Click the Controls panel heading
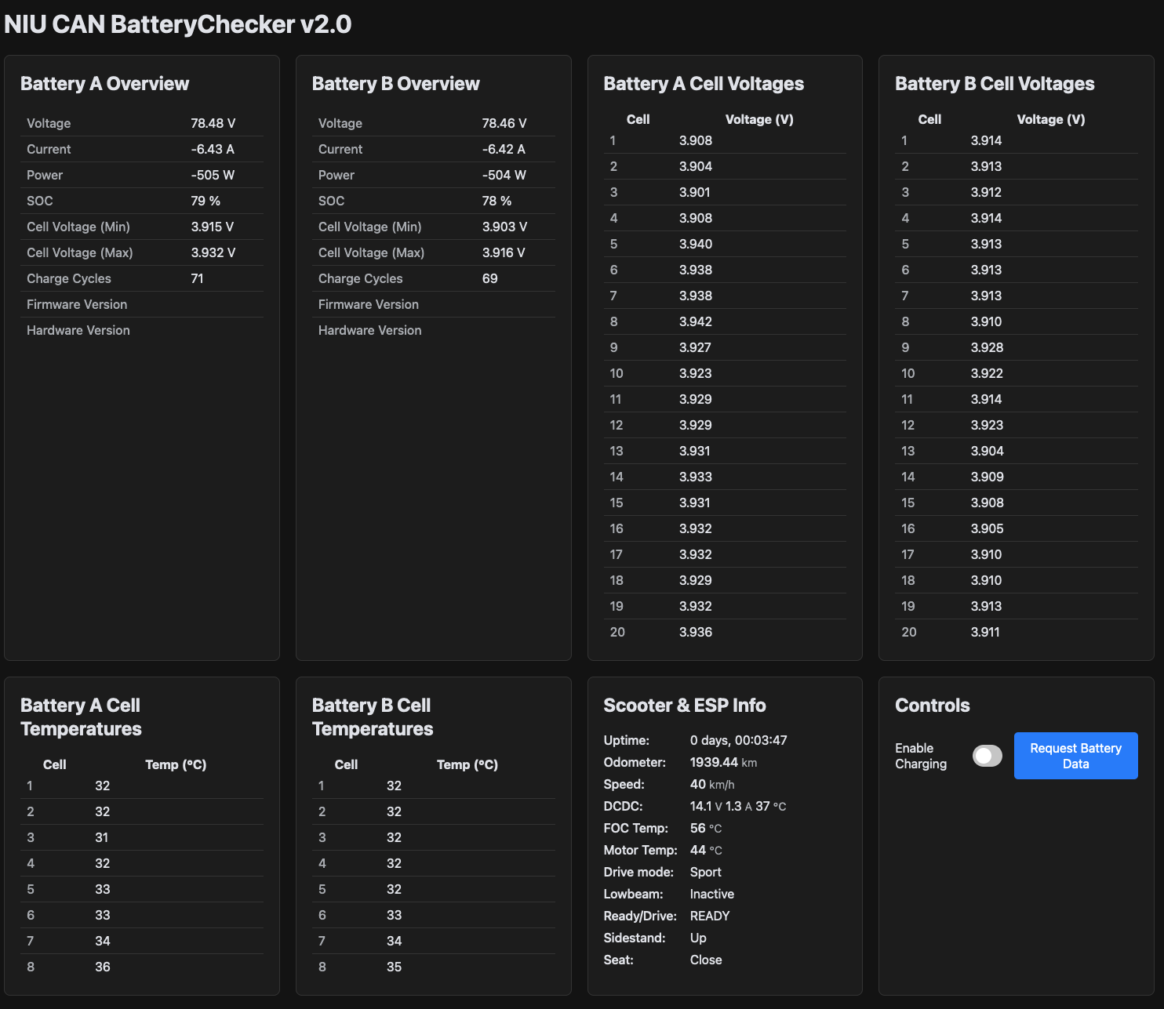This screenshot has height=1009, width=1164. coord(932,706)
